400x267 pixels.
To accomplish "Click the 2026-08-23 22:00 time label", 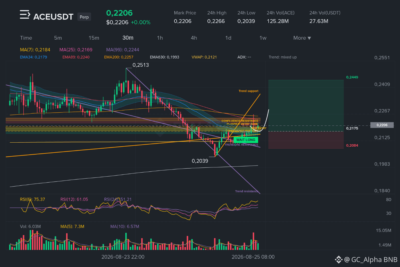I will tap(123, 257).
